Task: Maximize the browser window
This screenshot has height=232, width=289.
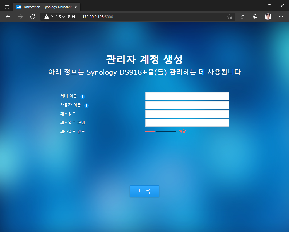Action: pos(269,6)
